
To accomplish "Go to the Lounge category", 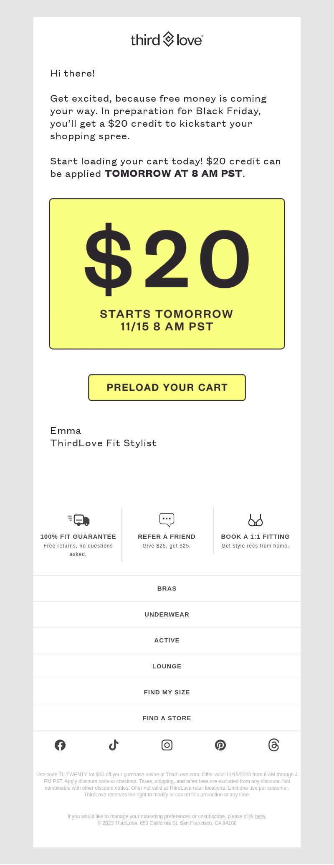I will [x=167, y=666].
